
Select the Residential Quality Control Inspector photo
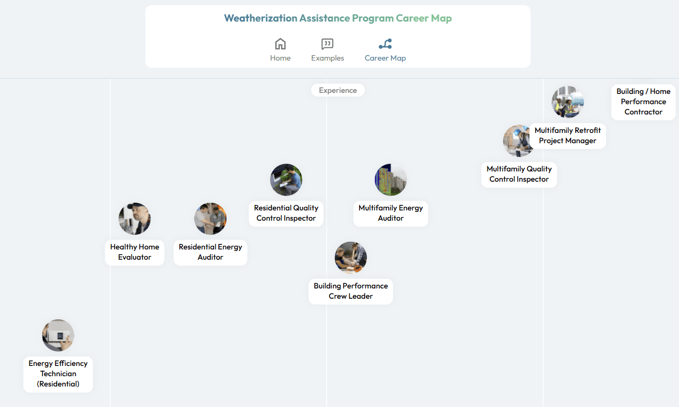286,180
